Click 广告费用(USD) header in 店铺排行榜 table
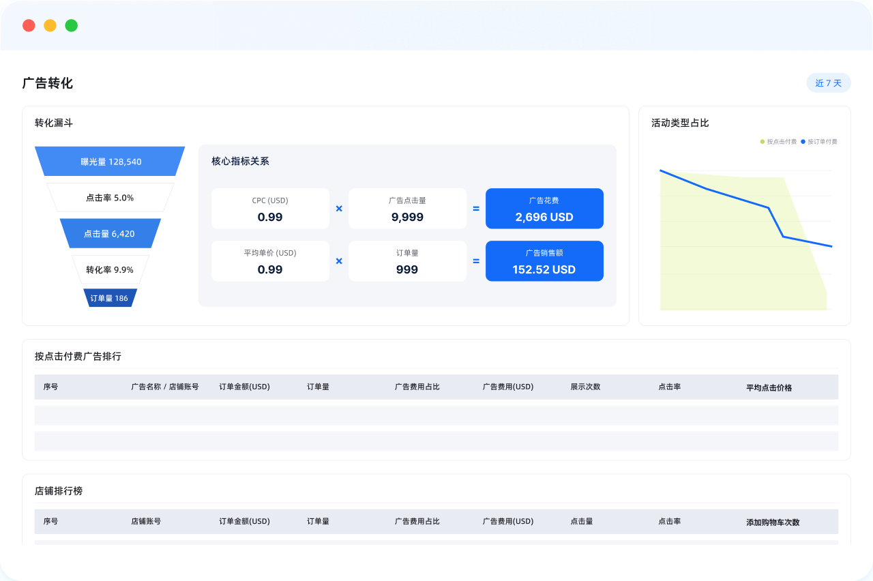This screenshot has height=581, width=873. coord(508,521)
